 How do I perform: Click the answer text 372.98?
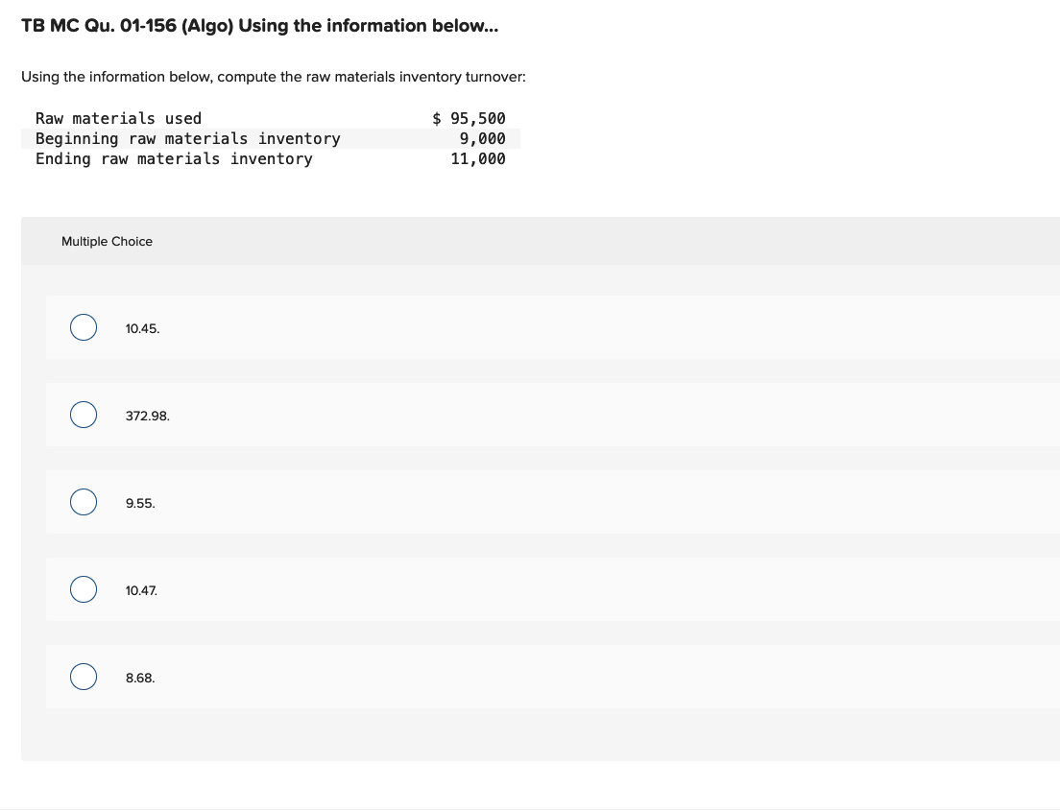tap(147, 416)
